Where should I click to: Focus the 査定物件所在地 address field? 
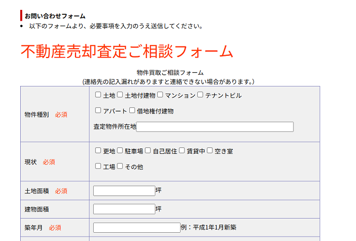tap(215, 127)
